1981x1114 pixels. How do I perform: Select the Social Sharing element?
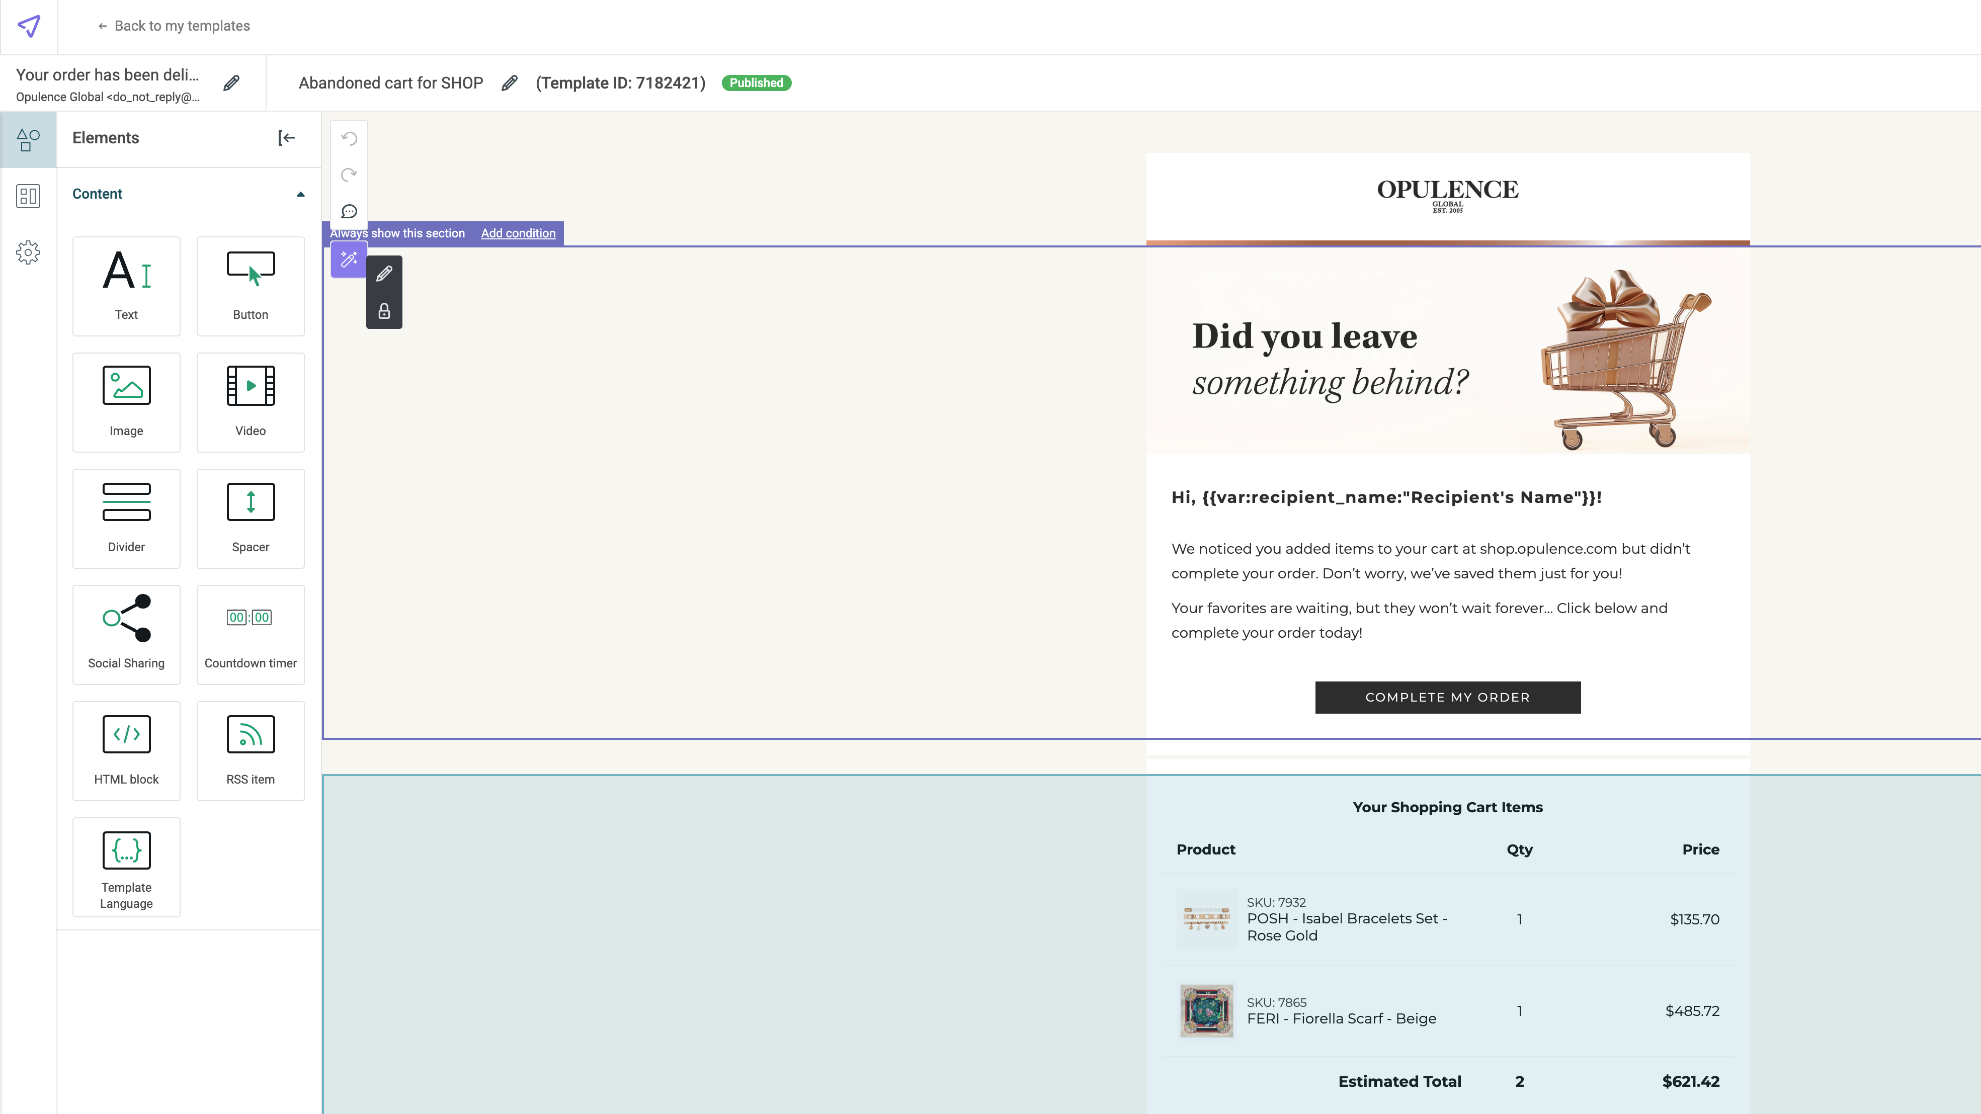pyautogui.click(x=126, y=634)
